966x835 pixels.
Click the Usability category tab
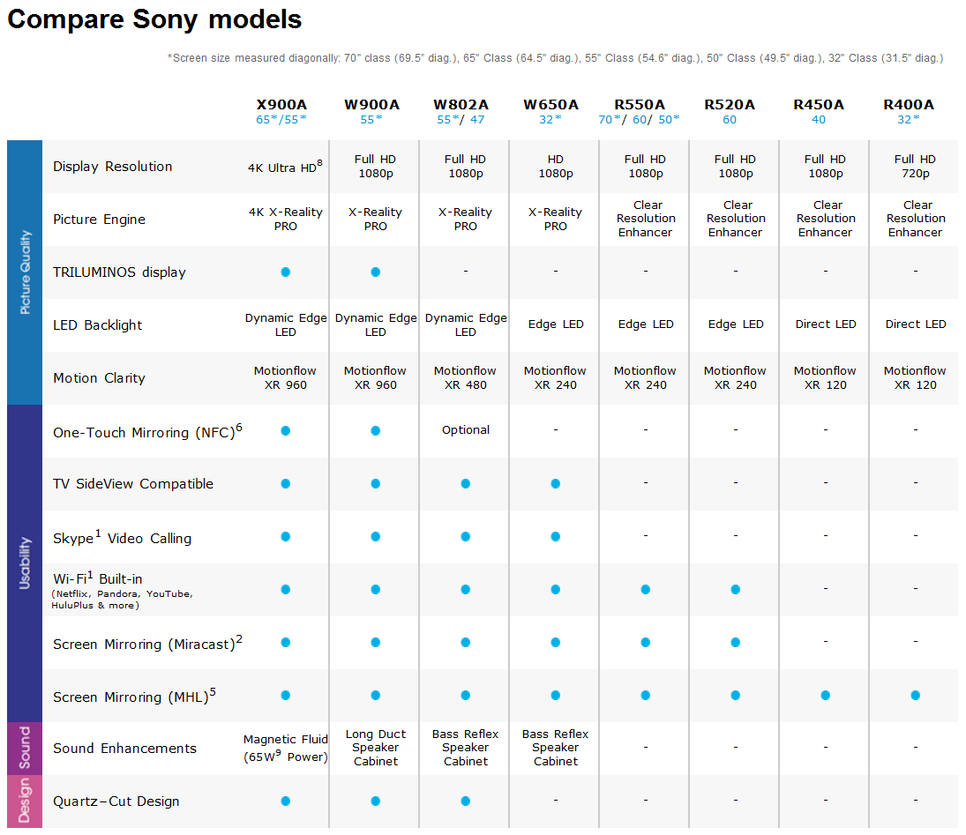(x=25, y=563)
